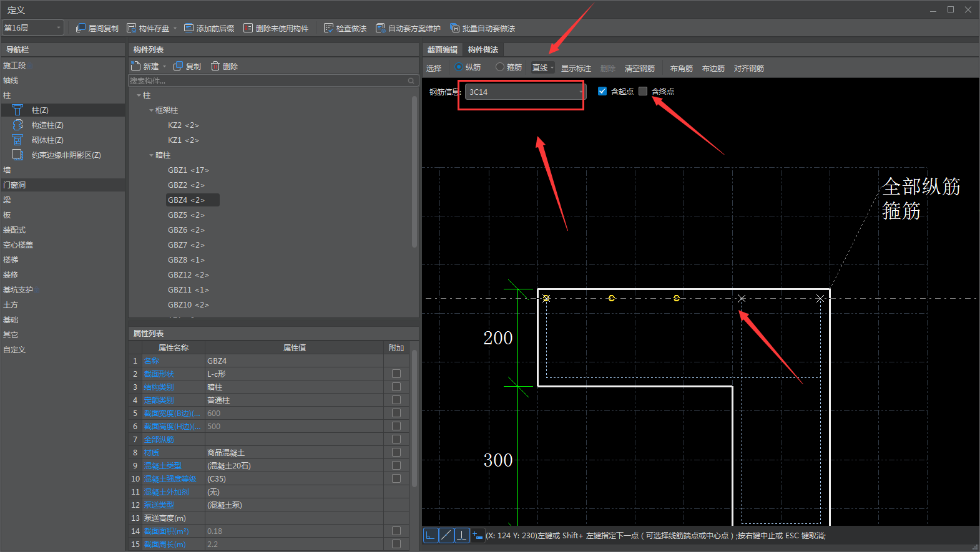Click the 对齐钢筋 button
The height and width of the screenshot is (552, 980).
tap(749, 68)
